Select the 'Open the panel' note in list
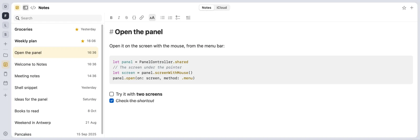 tap(55, 53)
